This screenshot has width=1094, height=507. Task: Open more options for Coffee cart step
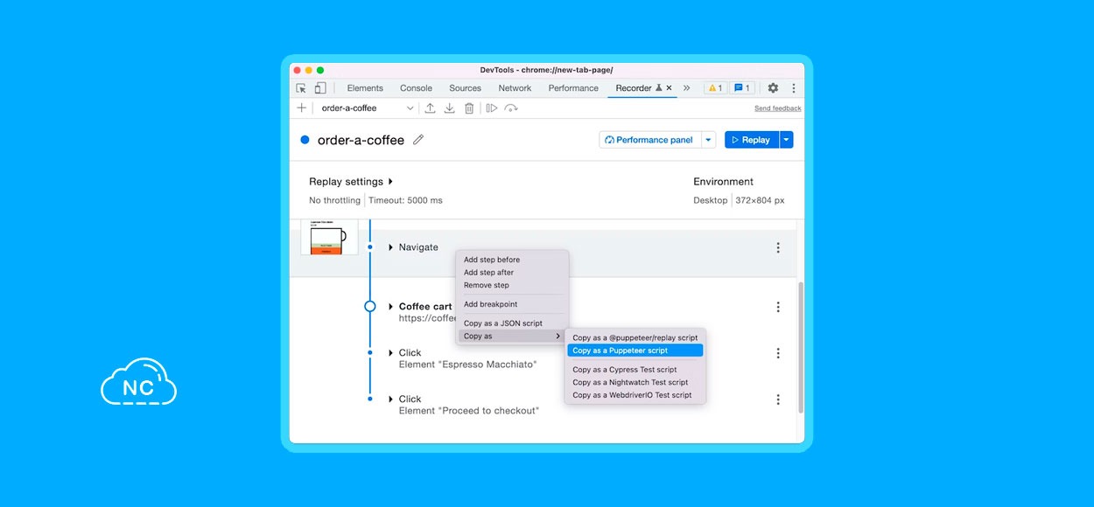pos(778,307)
